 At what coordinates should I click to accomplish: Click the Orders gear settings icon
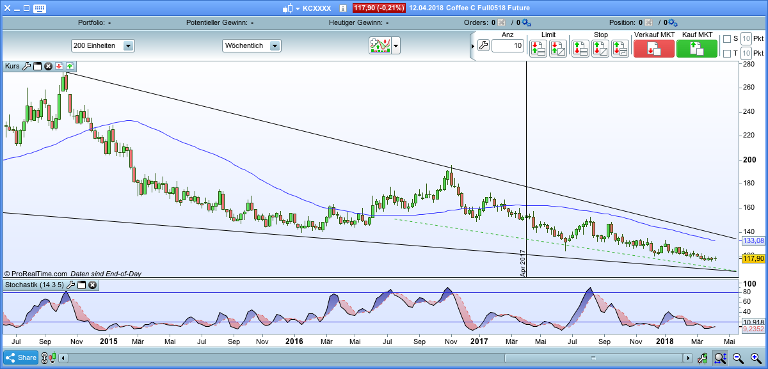526,22
